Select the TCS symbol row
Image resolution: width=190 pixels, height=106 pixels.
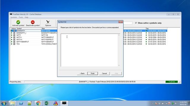click(18, 44)
